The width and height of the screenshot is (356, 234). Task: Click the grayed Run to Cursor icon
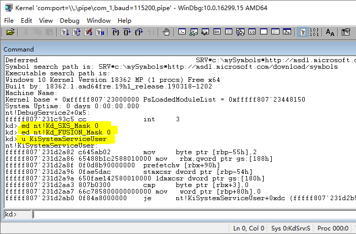pyautogui.click(x=151, y=32)
